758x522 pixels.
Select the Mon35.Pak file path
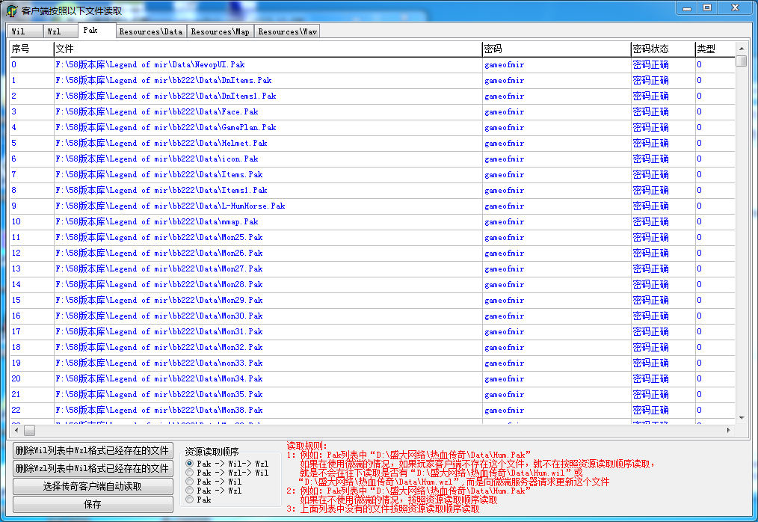coord(159,395)
